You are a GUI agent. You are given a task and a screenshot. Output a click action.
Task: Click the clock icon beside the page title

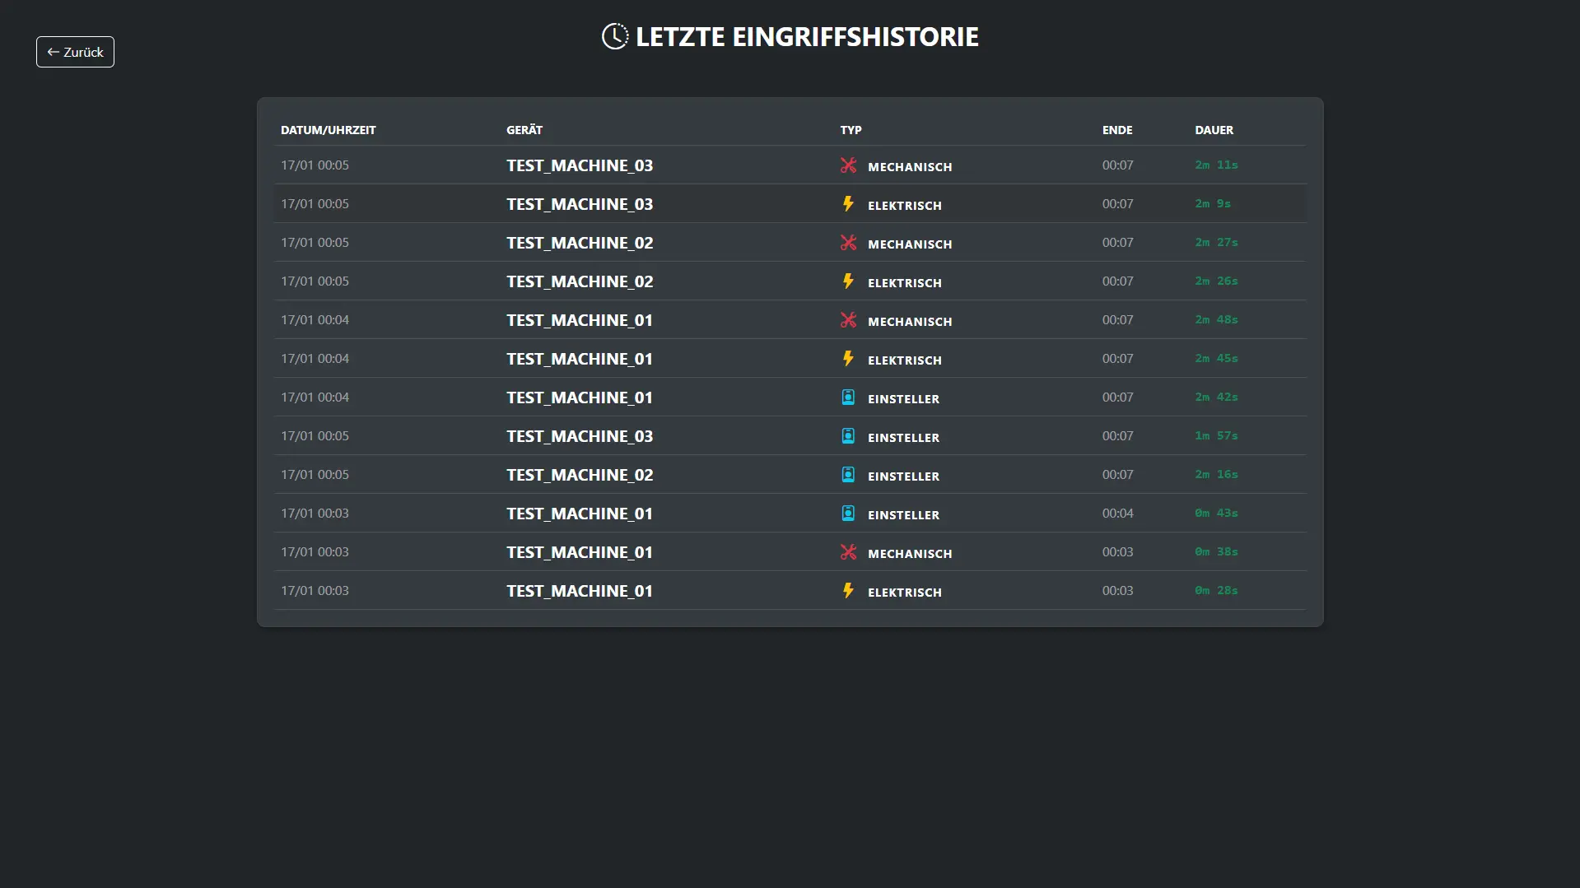tap(614, 36)
